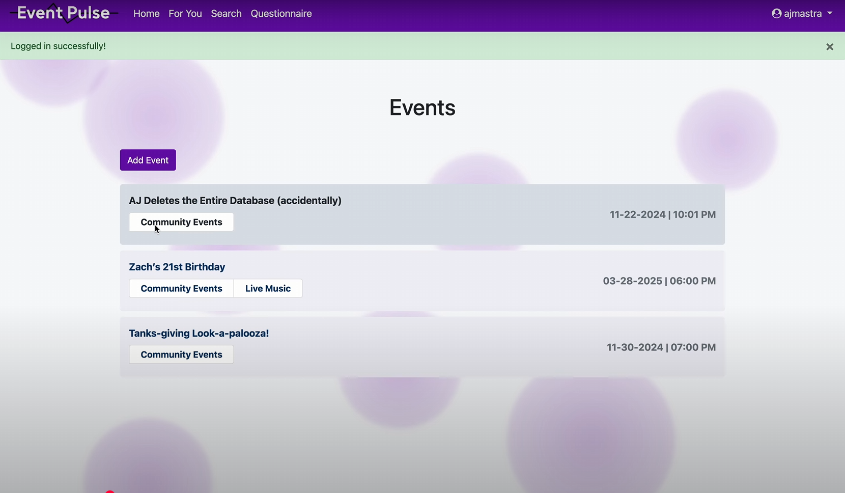Click the Add Event button
The image size is (845, 493).
(x=148, y=159)
